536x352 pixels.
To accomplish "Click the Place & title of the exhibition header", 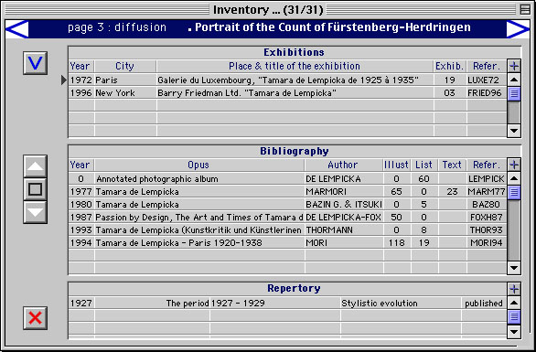I will click(x=295, y=66).
